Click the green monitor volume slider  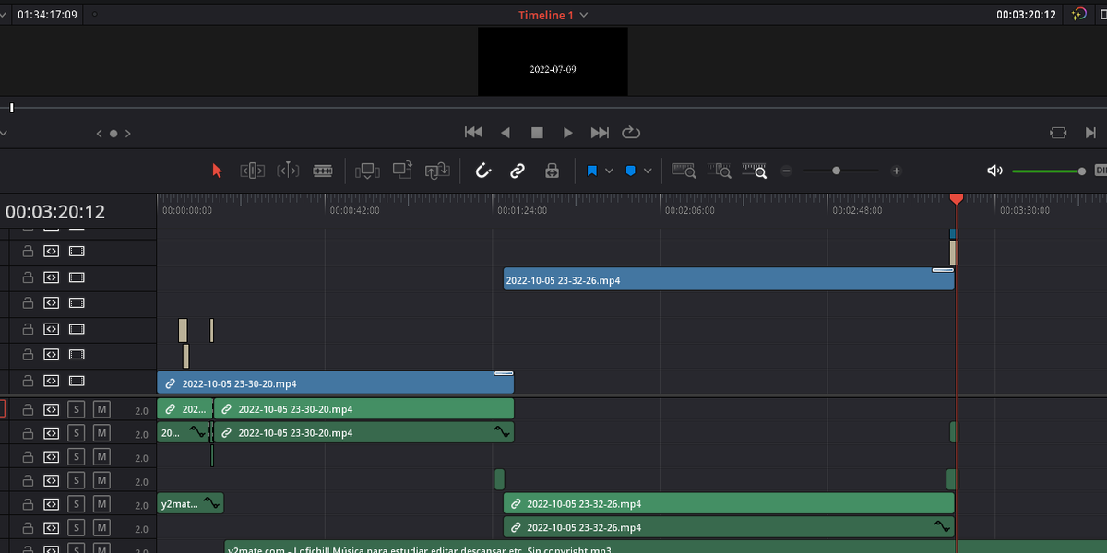pos(1049,171)
